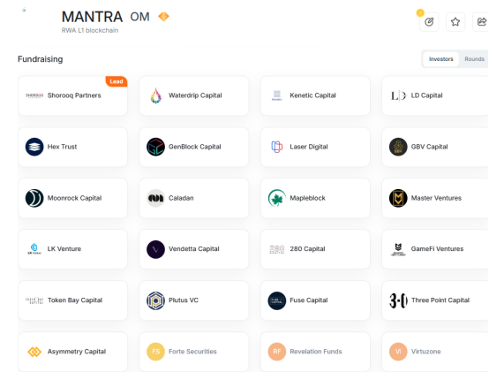This screenshot has height=372, width=489.
Task: Select the 280 Capital name text
Action: [307, 249]
